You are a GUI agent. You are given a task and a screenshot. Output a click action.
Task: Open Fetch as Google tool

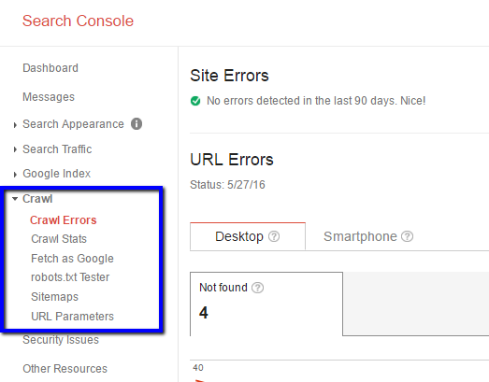[x=72, y=259]
